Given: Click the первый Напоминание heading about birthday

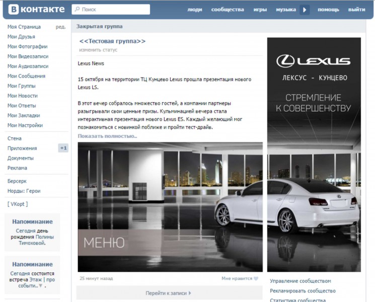Looking at the screenshot, I should click(x=32, y=221).
